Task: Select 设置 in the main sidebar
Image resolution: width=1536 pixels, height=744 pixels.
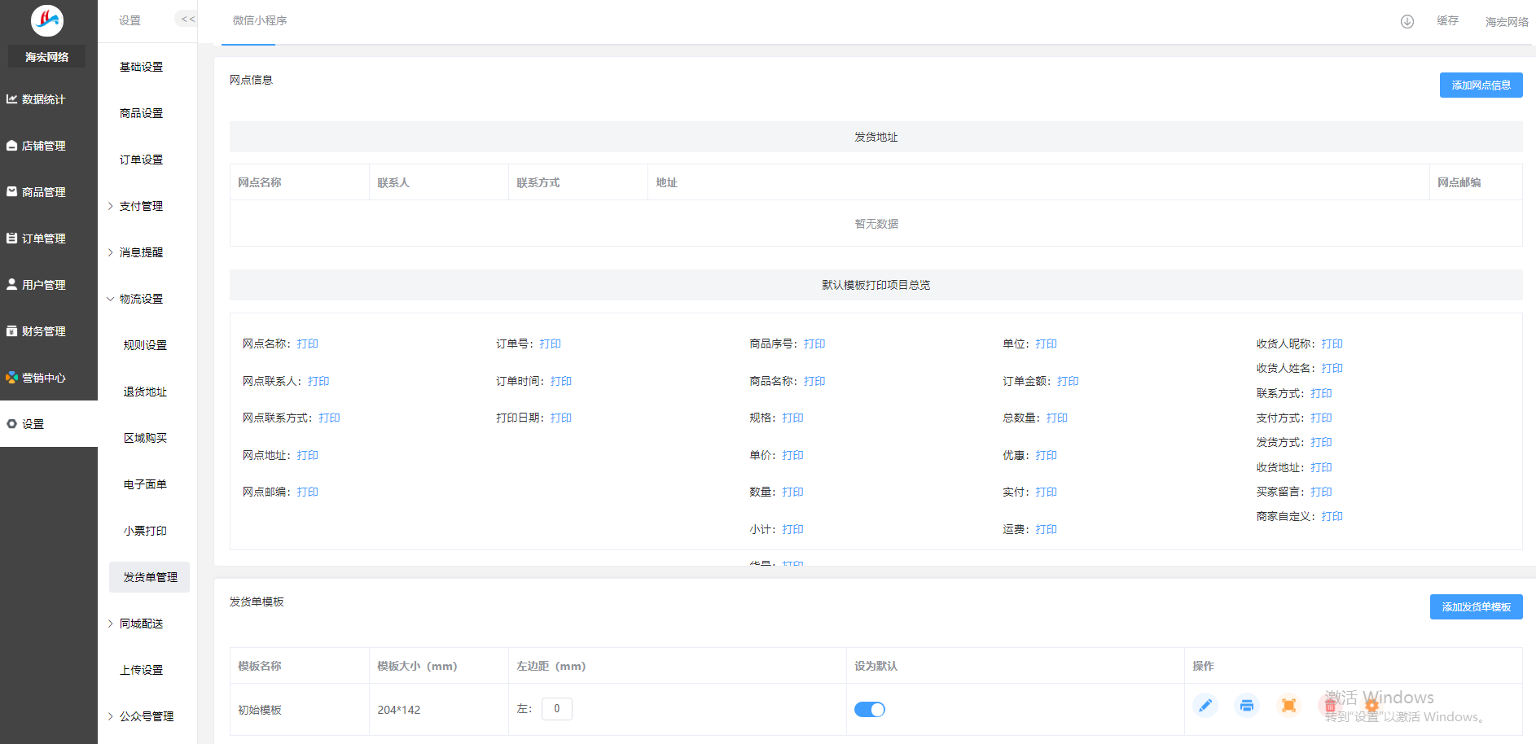Action: point(49,424)
